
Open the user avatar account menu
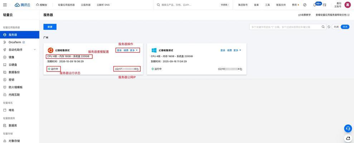pos(348,5)
